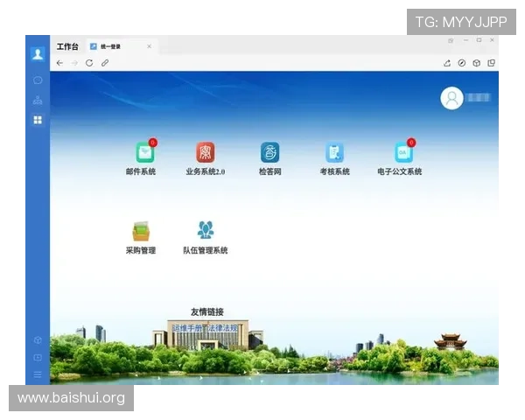Open the 采购管理 procurement icon
Screen dimensions: 525x420
point(141,231)
